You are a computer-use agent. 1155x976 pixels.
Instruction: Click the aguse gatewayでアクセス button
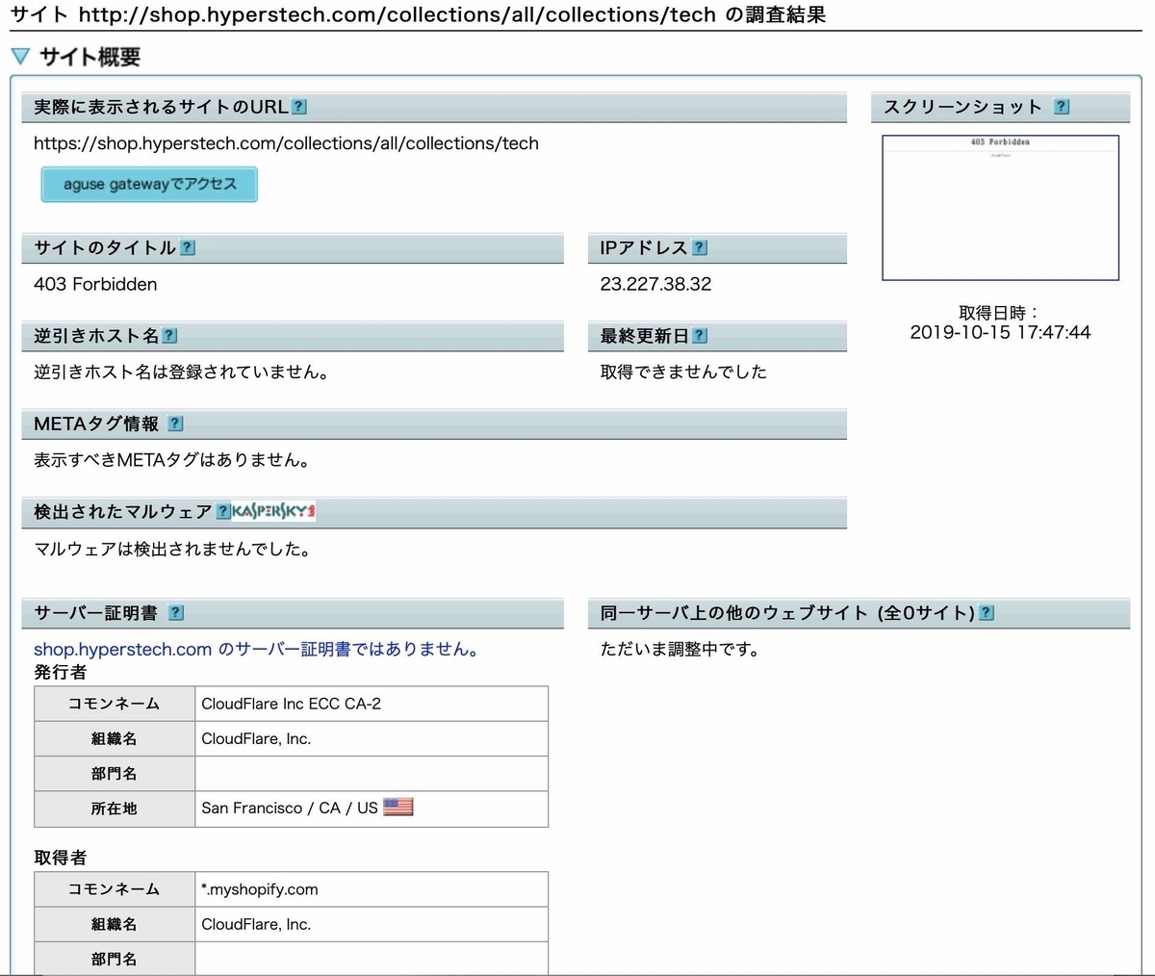point(148,184)
